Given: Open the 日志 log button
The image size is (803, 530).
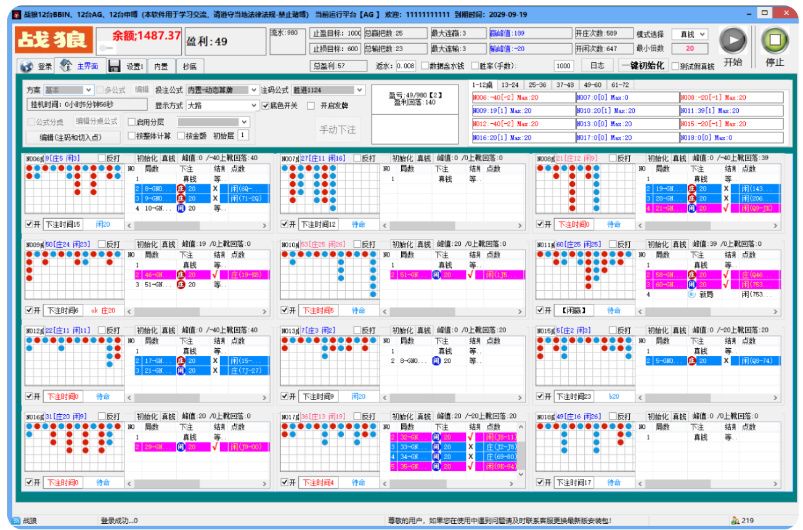Looking at the screenshot, I should click(596, 65).
